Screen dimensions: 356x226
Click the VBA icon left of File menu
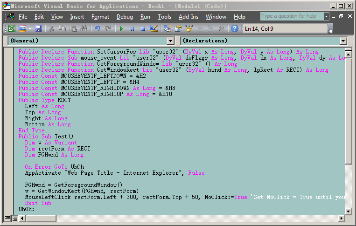point(11,17)
